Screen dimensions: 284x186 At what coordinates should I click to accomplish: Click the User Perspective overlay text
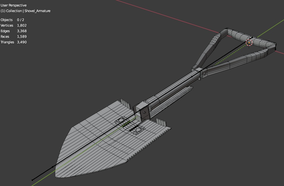[x=14, y=5]
